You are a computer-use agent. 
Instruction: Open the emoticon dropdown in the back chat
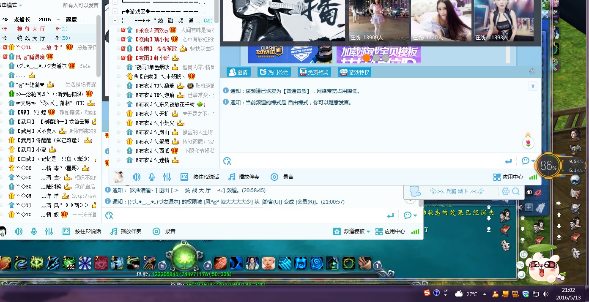click(410, 215)
